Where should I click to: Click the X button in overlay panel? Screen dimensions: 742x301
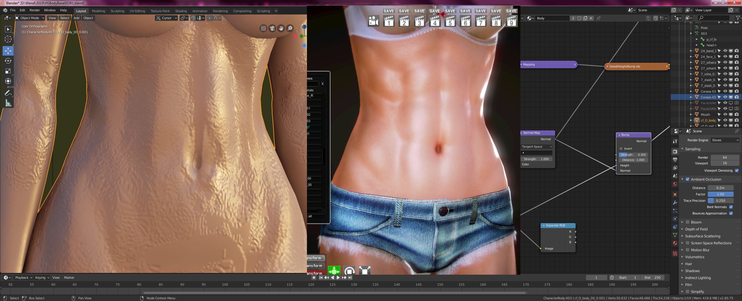[x=323, y=84]
